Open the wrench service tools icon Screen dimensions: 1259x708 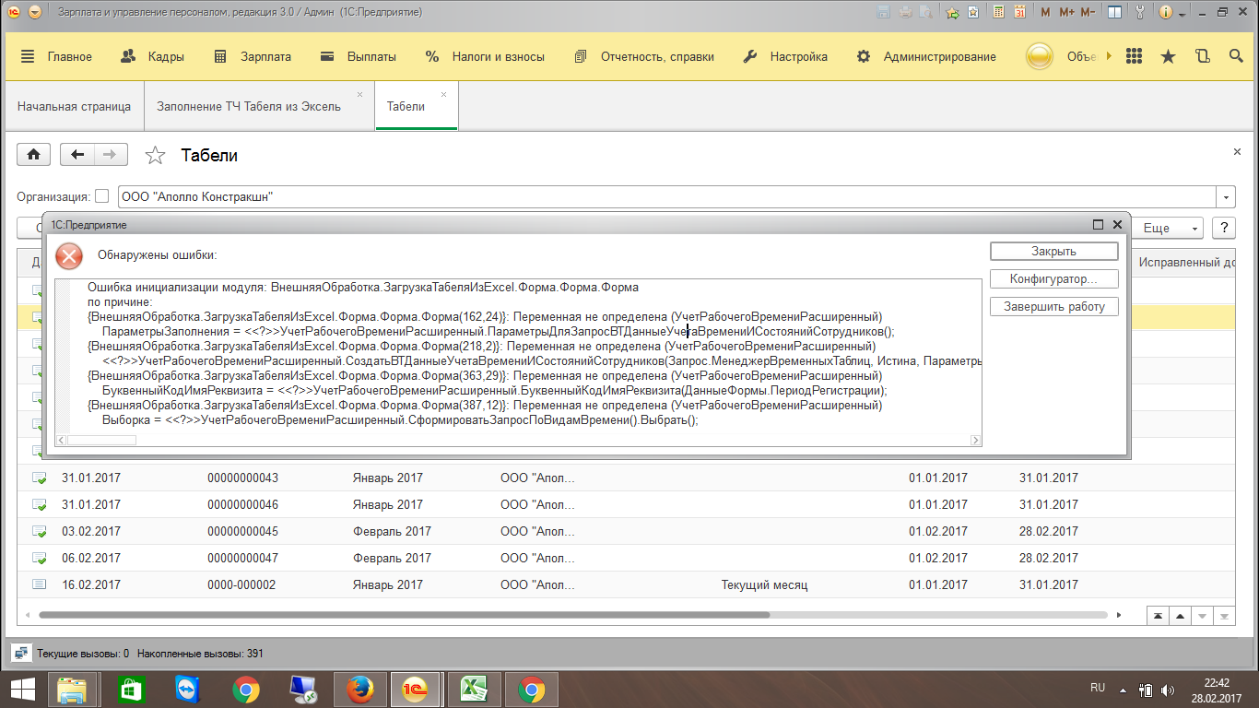pos(1141,13)
